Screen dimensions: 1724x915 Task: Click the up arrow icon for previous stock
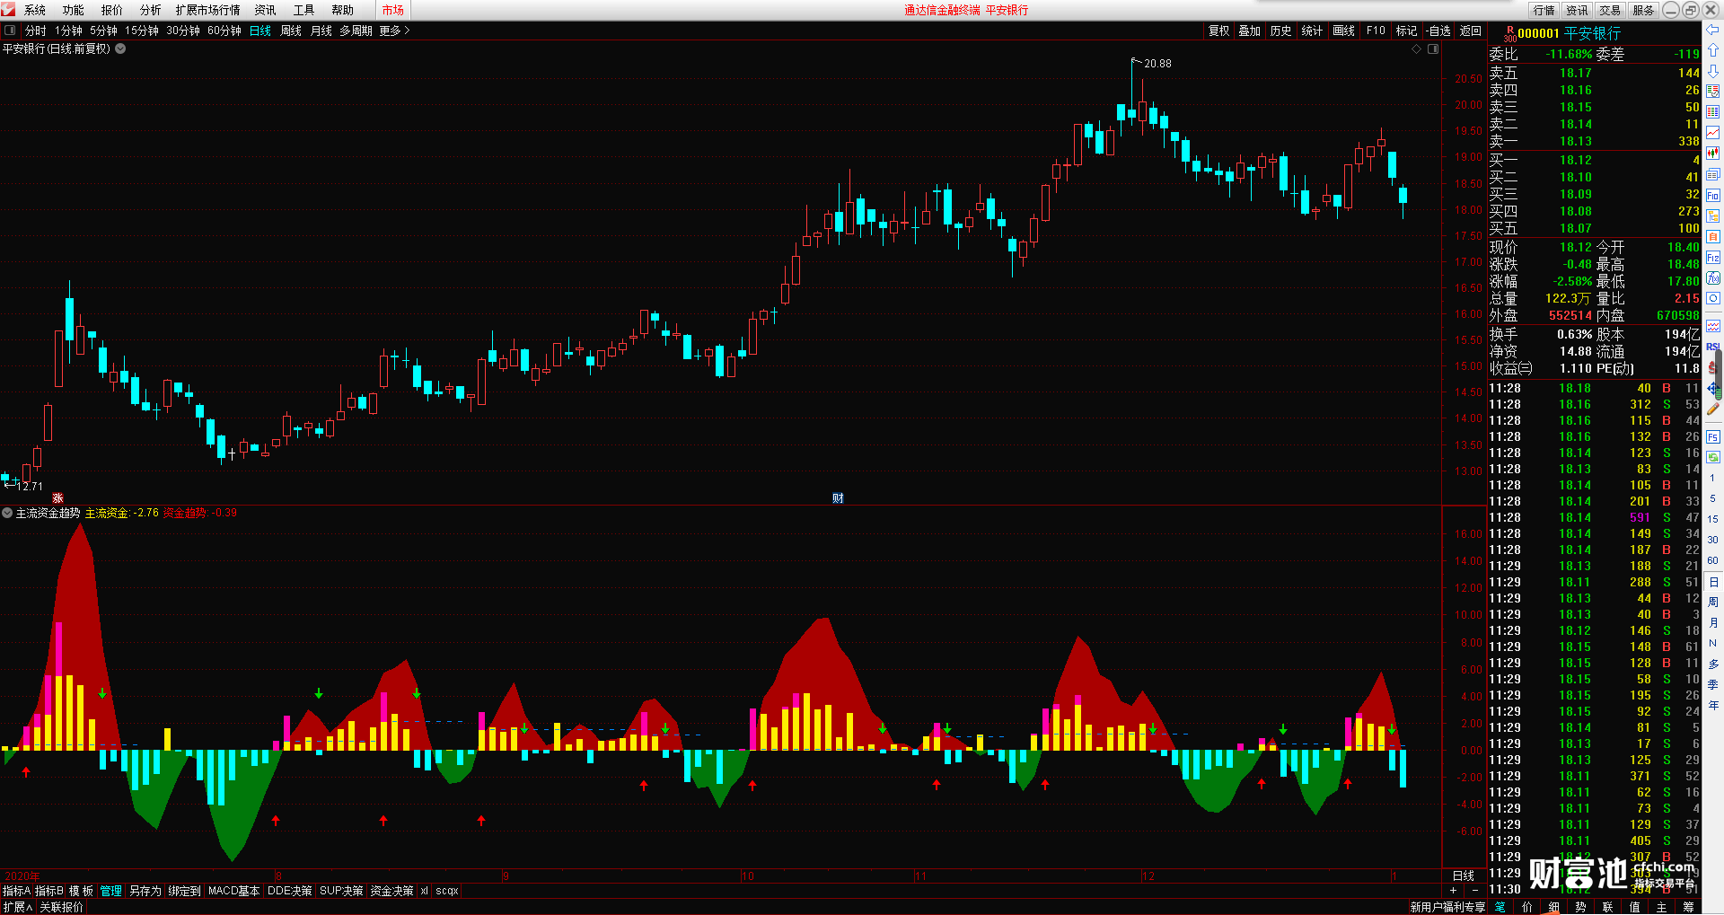coord(1712,50)
